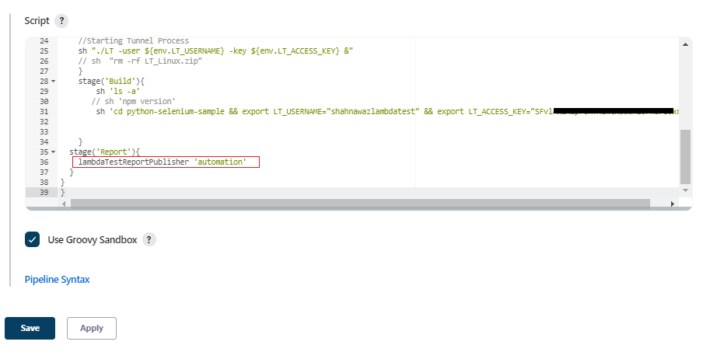Click the horizontal scrollbar right arrow

[673, 204]
